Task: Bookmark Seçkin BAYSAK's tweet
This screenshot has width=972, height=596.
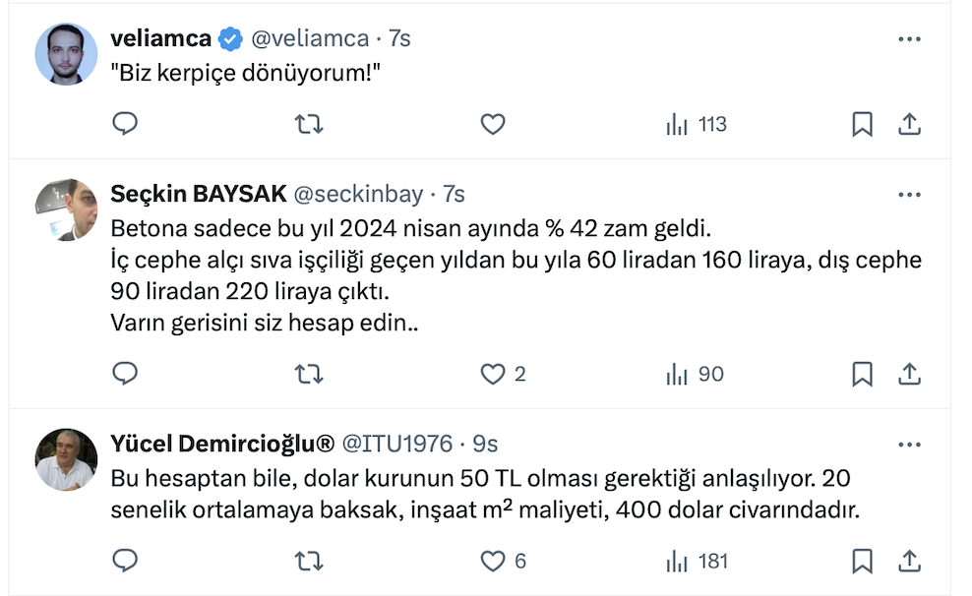Action: 862,374
